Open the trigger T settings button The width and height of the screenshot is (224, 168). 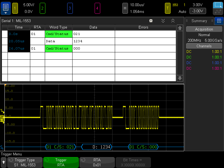(167, 8)
